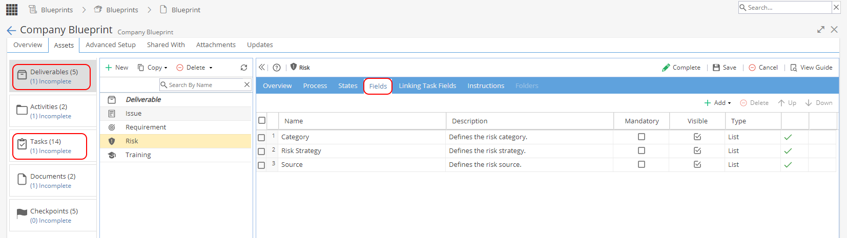Click the green checkmark in Source row
Screen dimensions: 847x238
[788, 164]
